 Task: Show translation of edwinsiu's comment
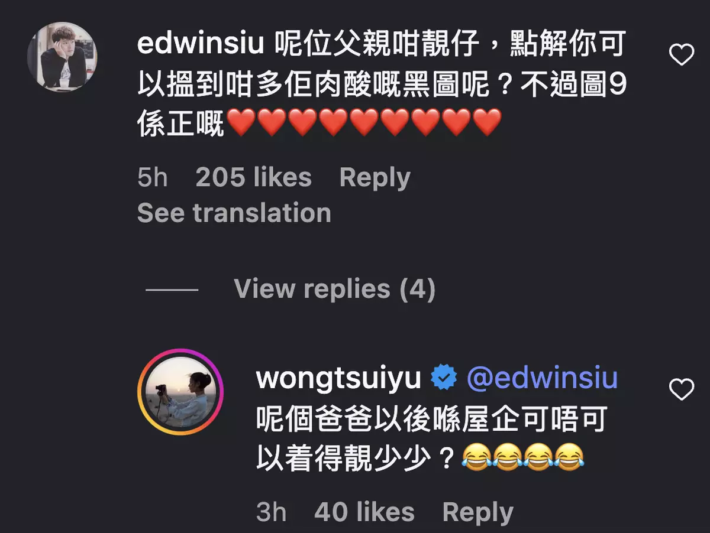pos(234,213)
